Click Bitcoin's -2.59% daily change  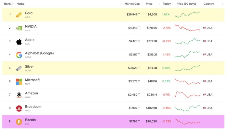(167, 121)
